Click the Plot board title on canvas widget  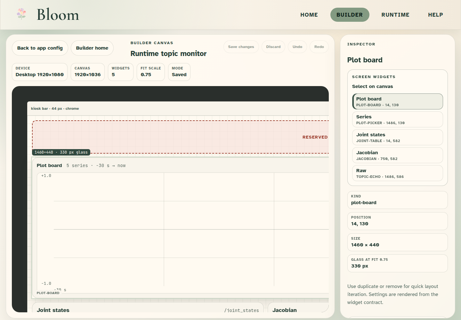point(49,165)
